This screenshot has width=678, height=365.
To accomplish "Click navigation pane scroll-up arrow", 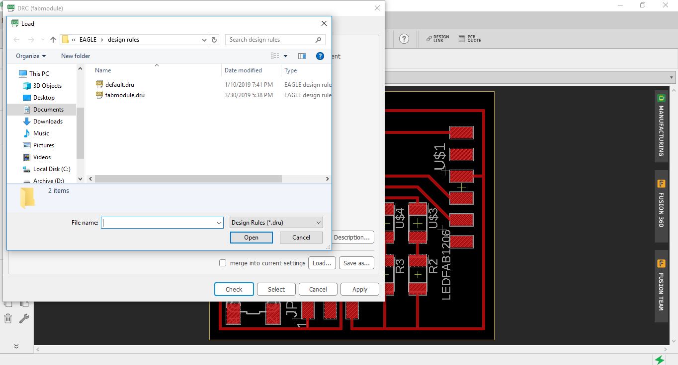I will pos(81,69).
